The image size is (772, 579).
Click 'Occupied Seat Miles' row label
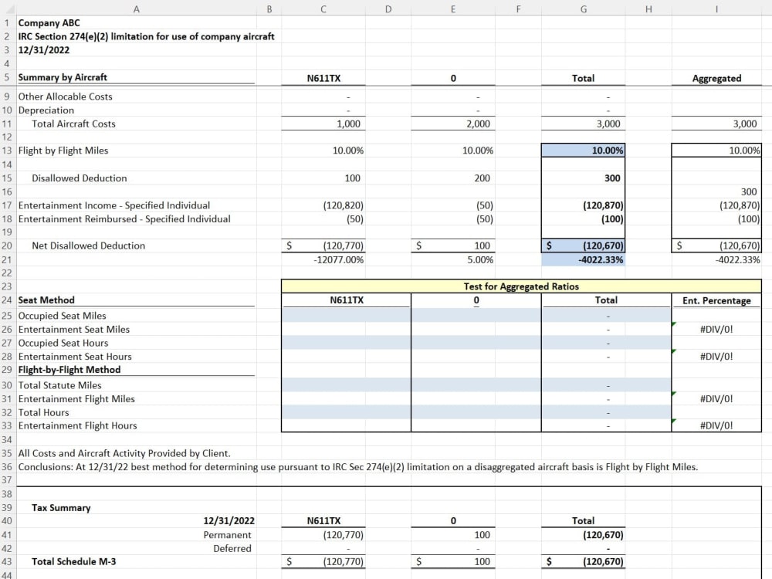pyautogui.click(x=62, y=316)
